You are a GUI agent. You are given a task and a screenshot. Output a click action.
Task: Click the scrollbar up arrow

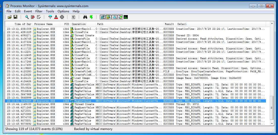click(272, 23)
